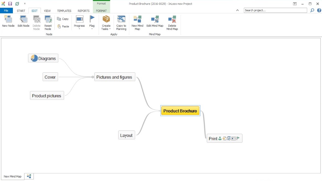Click the Search project input field
Screen dimensions: 322x181
275,10
